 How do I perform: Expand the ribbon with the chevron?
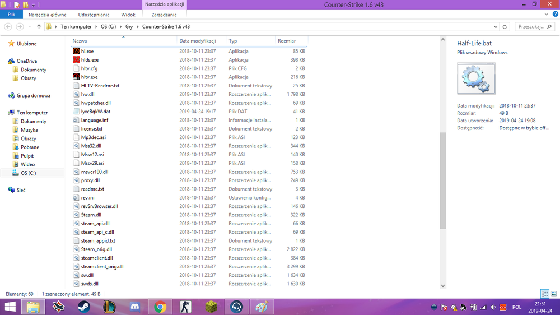coord(547,15)
